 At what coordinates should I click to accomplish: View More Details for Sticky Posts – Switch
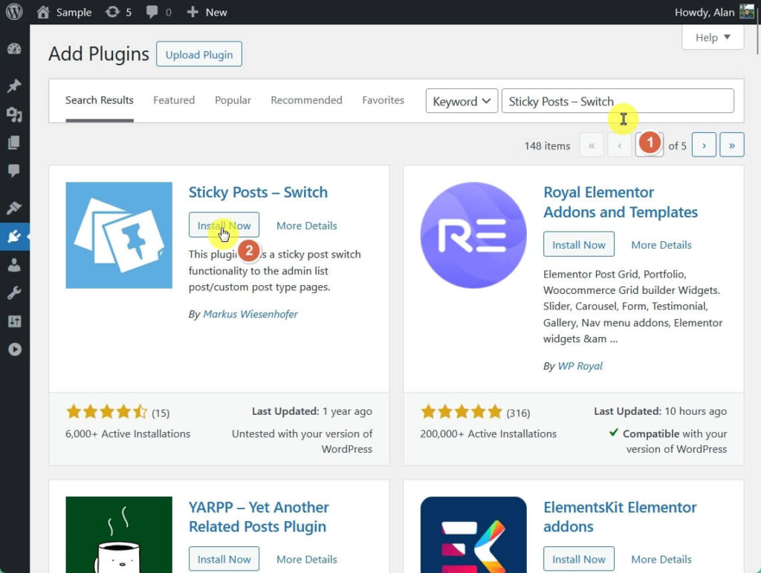tap(307, 226)
